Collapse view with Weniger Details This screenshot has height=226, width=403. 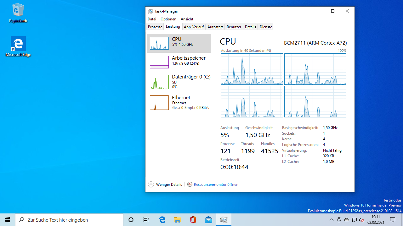click(x=165, y=185)
